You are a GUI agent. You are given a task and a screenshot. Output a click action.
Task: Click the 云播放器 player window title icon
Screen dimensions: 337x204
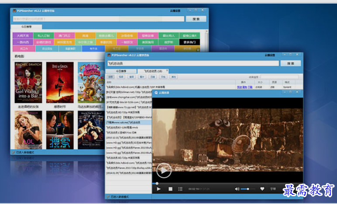155,93
